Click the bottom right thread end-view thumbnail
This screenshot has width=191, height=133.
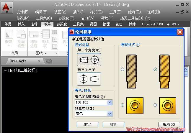click(168, 106)
